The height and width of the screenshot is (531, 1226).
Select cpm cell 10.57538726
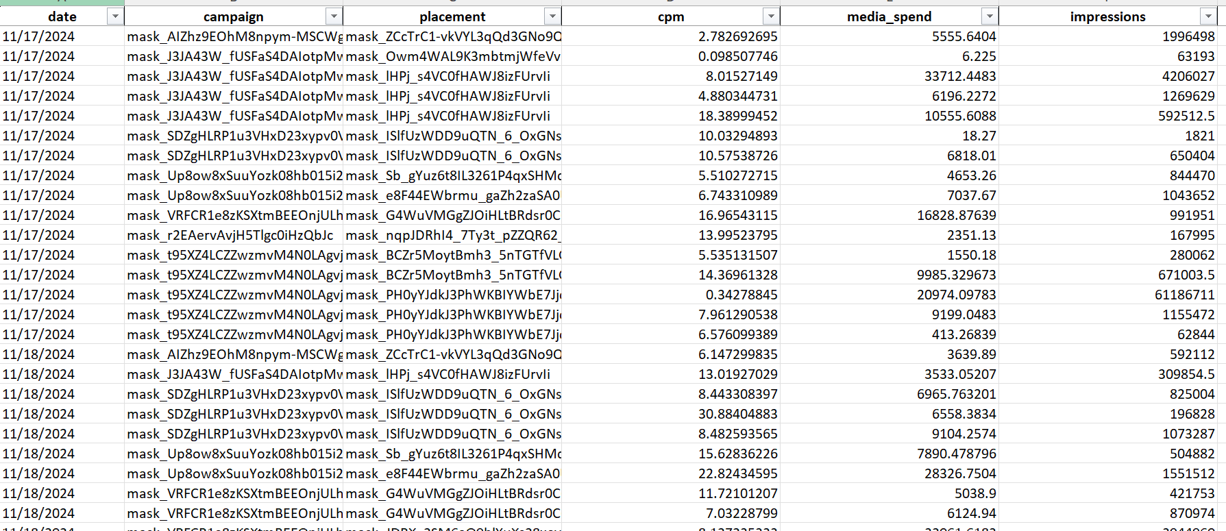coord(671,156)
